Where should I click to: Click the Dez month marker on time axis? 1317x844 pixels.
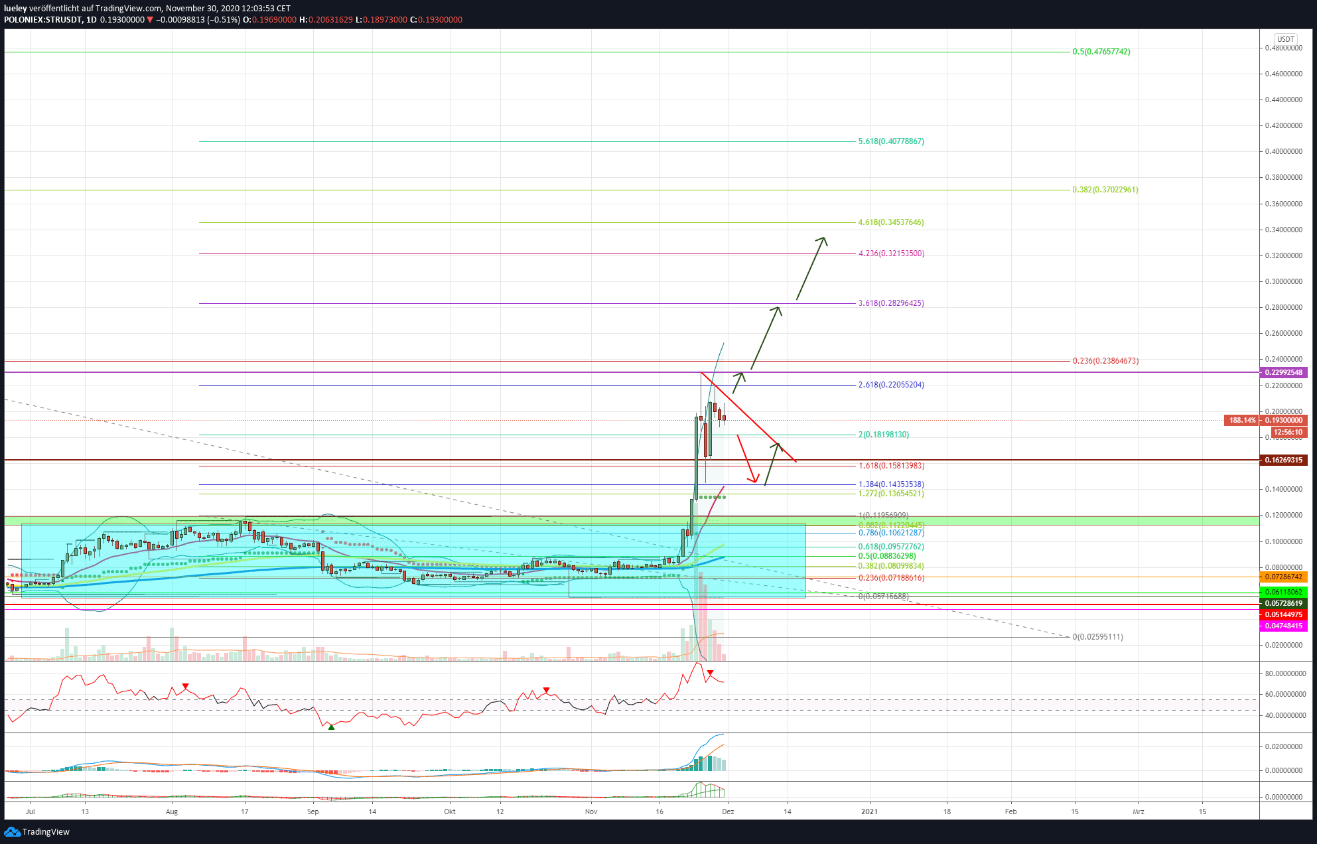point(728,811)
